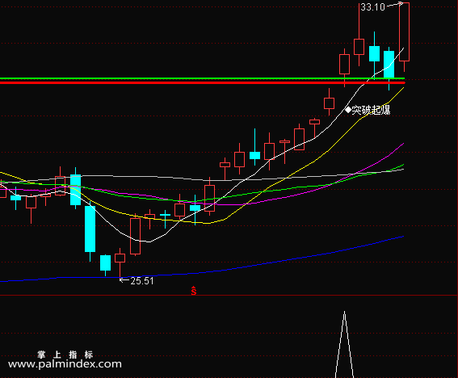This screenshot has width=458, height=378.
Task: Click the white spike in indicator panel
Action: (344, 344)
